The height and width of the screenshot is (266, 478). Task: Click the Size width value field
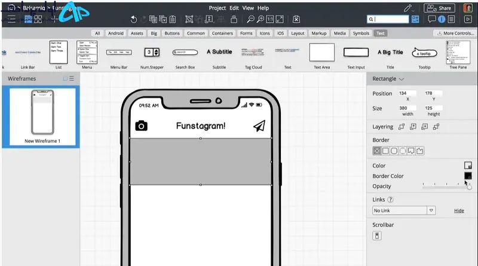tap(407, 108)
